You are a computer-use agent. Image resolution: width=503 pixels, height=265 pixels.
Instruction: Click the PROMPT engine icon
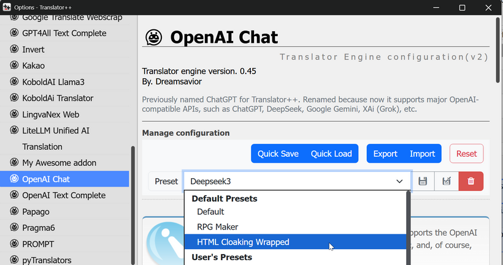pyautogui.click(x=14, y=244)
